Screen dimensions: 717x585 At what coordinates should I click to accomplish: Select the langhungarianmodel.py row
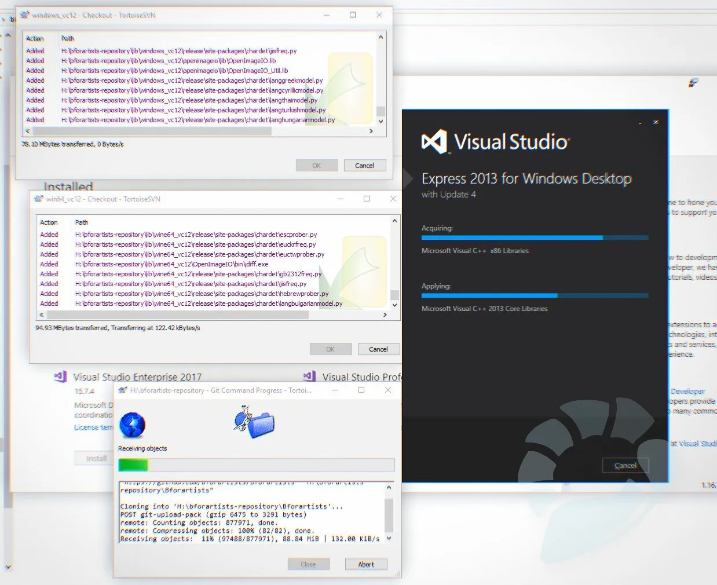pos(200,120)
